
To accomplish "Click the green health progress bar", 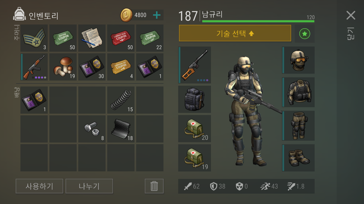I will click(258, 21).
